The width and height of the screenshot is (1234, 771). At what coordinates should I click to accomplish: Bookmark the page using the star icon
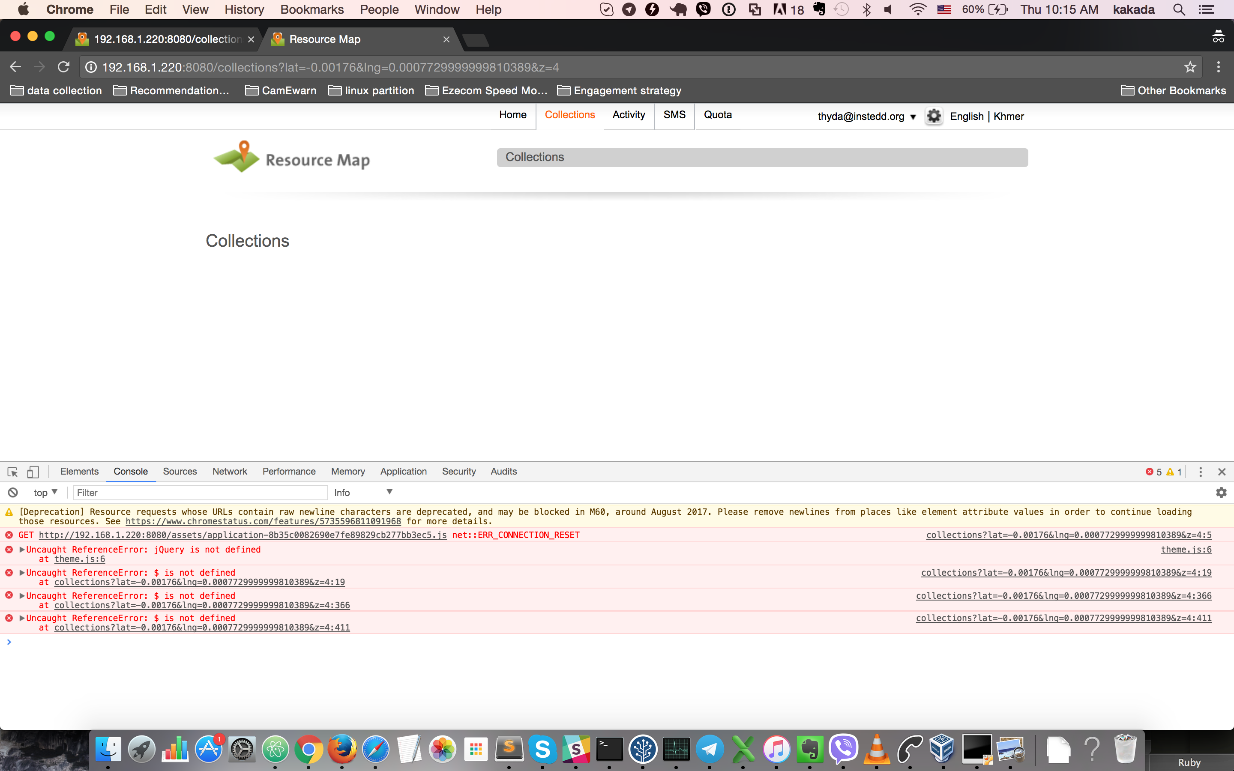1190,67
